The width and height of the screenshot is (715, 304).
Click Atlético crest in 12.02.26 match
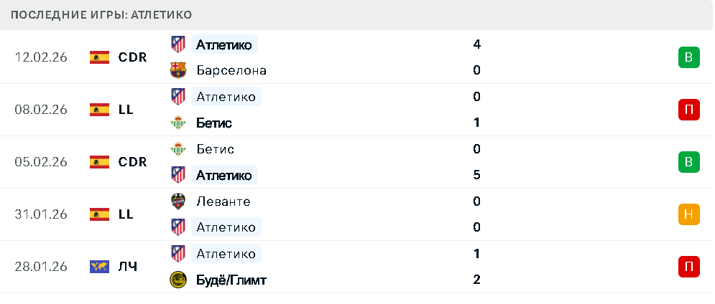(x=177, y=44)
